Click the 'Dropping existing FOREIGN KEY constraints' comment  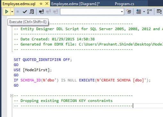tap(63, 101)
